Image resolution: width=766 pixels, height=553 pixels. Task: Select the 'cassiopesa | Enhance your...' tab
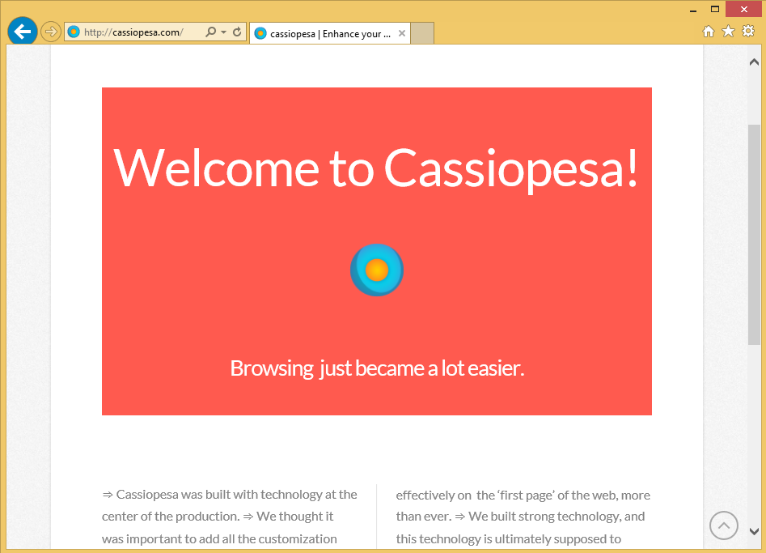(330, 34)
